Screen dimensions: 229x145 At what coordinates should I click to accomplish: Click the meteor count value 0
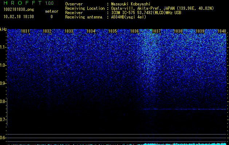click(x=52, y=17)
